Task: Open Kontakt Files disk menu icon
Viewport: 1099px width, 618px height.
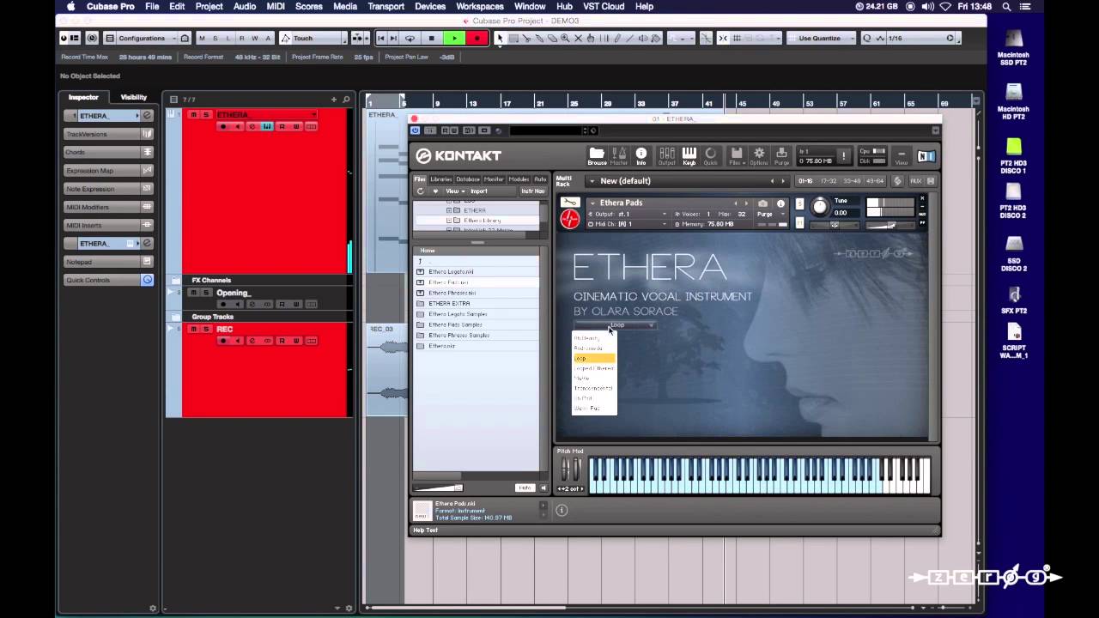Action: tap(737, 155)
